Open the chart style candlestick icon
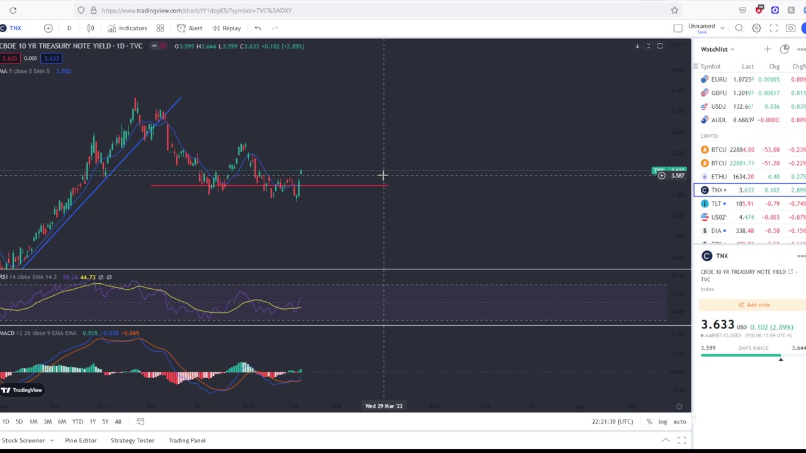Image resolution: width=806 pixels, height=453 pixels. (91, 28)
